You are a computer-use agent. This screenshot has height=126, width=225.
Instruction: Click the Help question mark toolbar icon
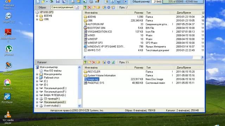[x=118, y=1]
